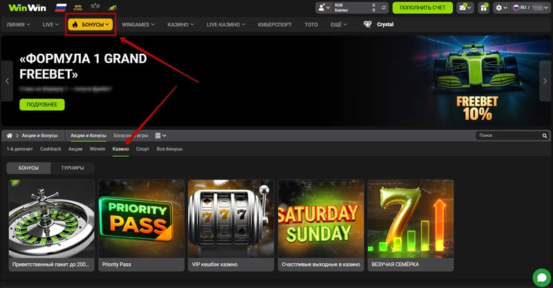The image size is (553, 288).
Task: Switch to Спорт filter
Action: pos(142,149)
